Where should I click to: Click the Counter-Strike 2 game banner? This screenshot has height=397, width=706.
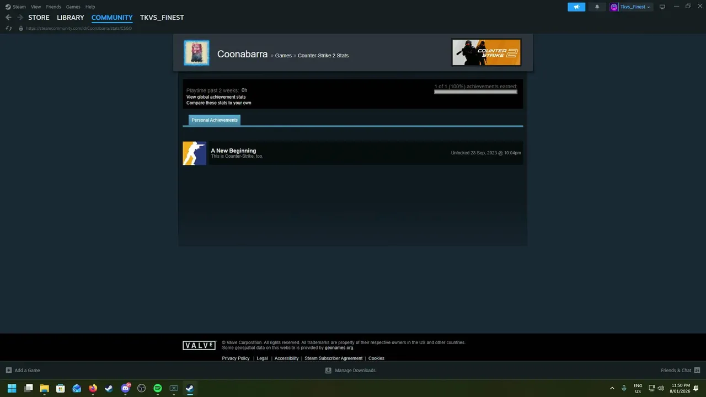[486, 52]
